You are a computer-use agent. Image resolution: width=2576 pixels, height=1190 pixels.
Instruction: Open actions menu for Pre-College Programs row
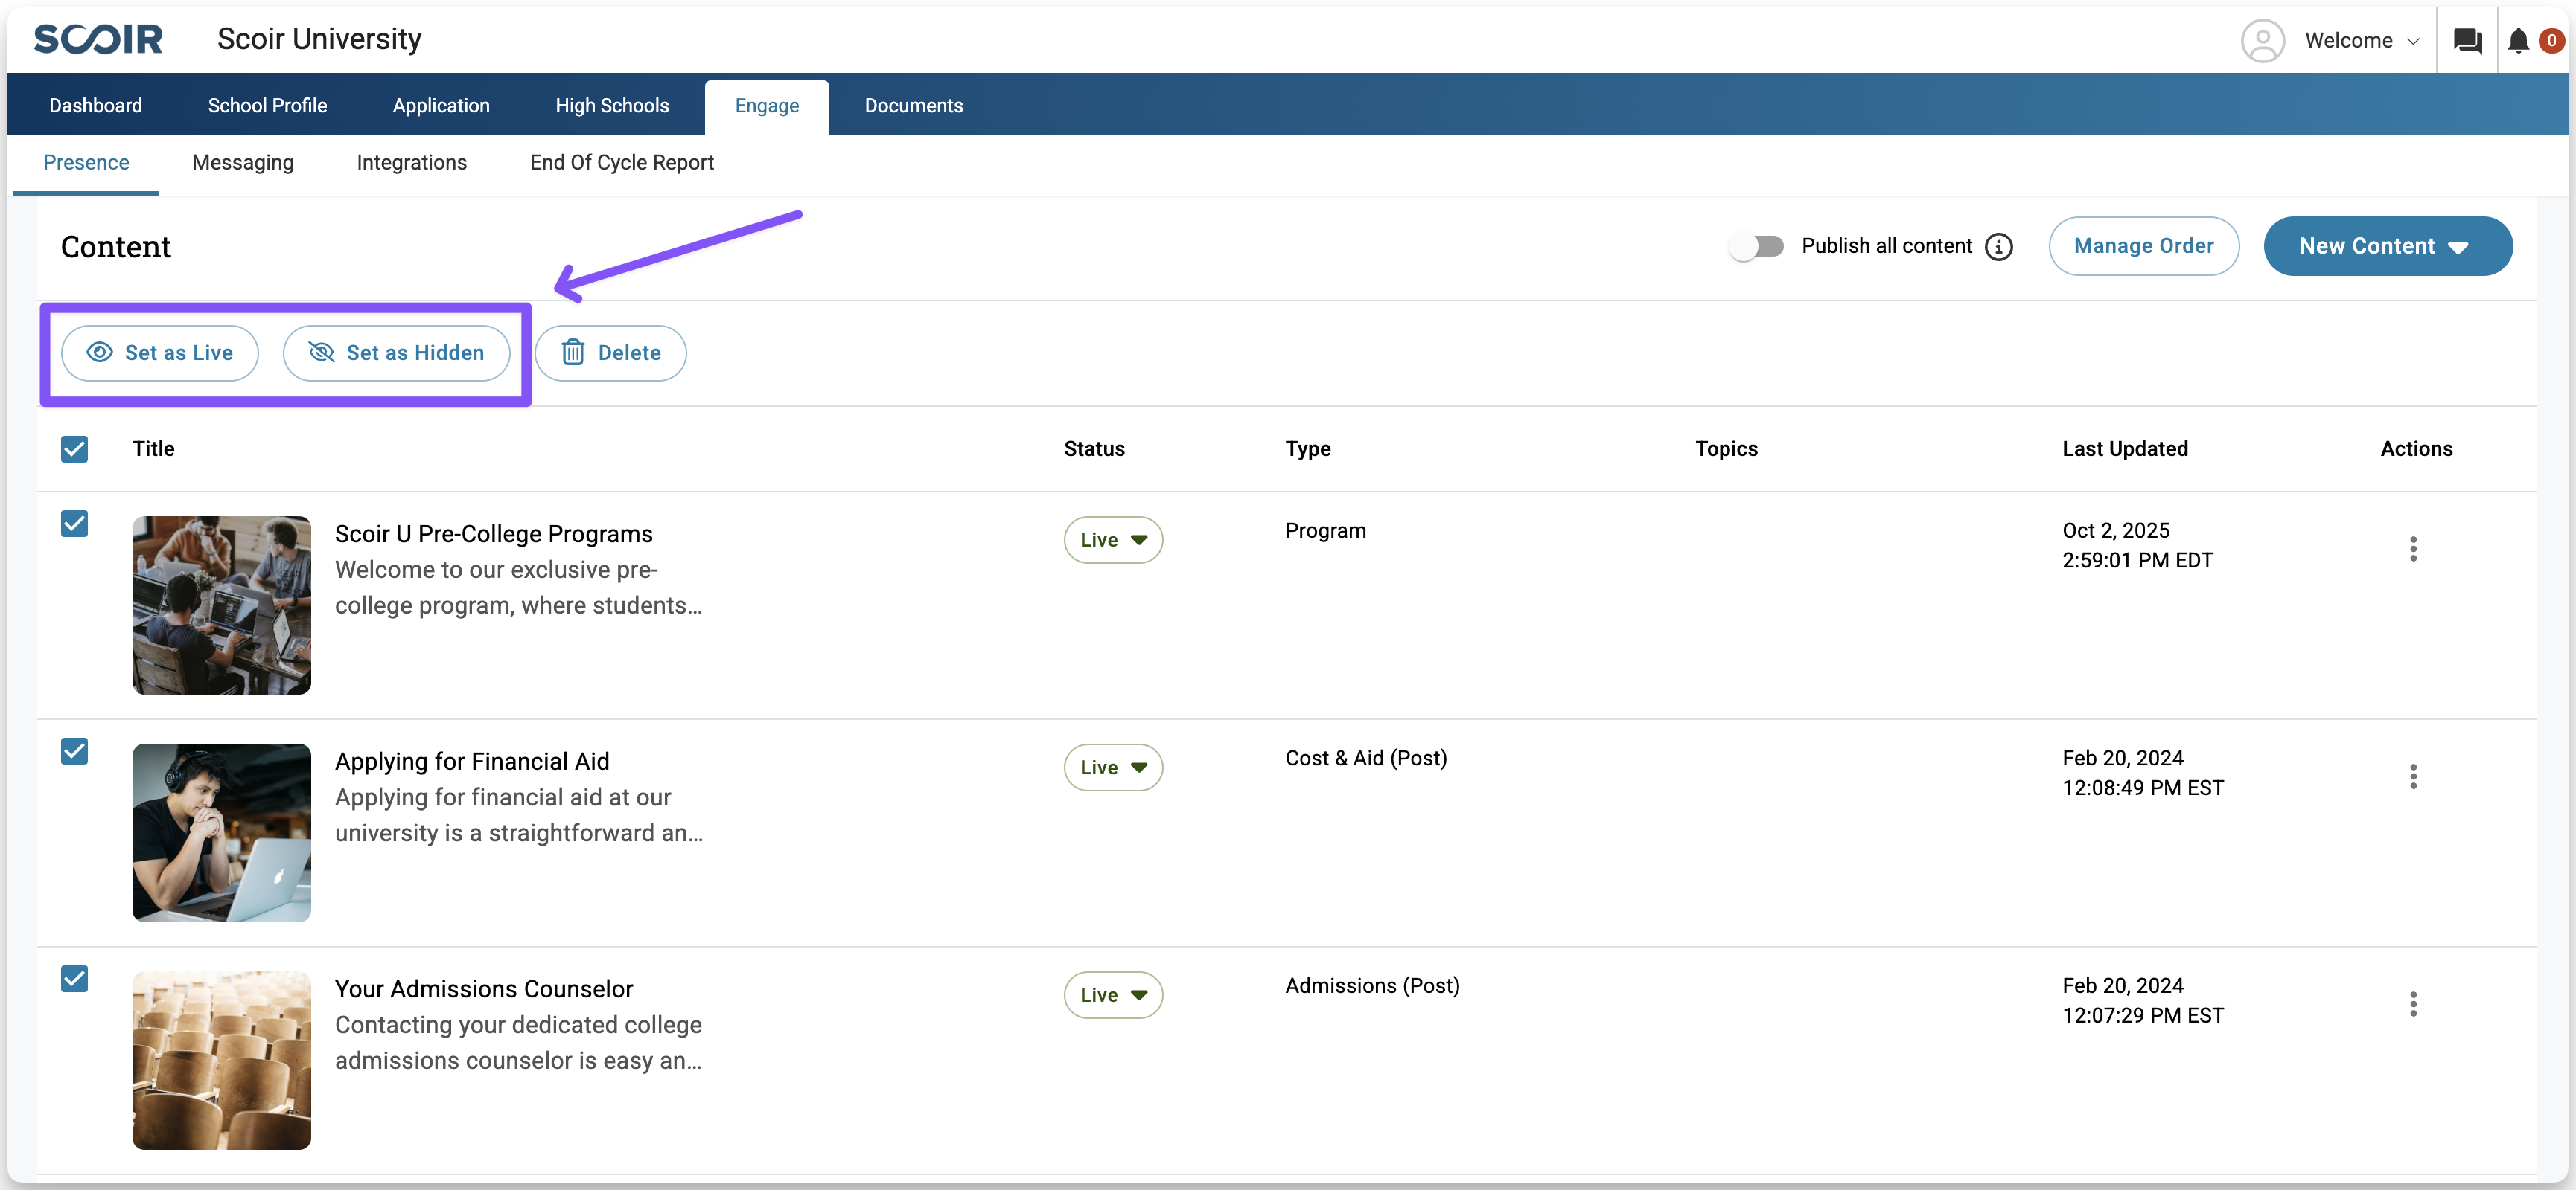pyautogui.click(x=2412, y=549)
